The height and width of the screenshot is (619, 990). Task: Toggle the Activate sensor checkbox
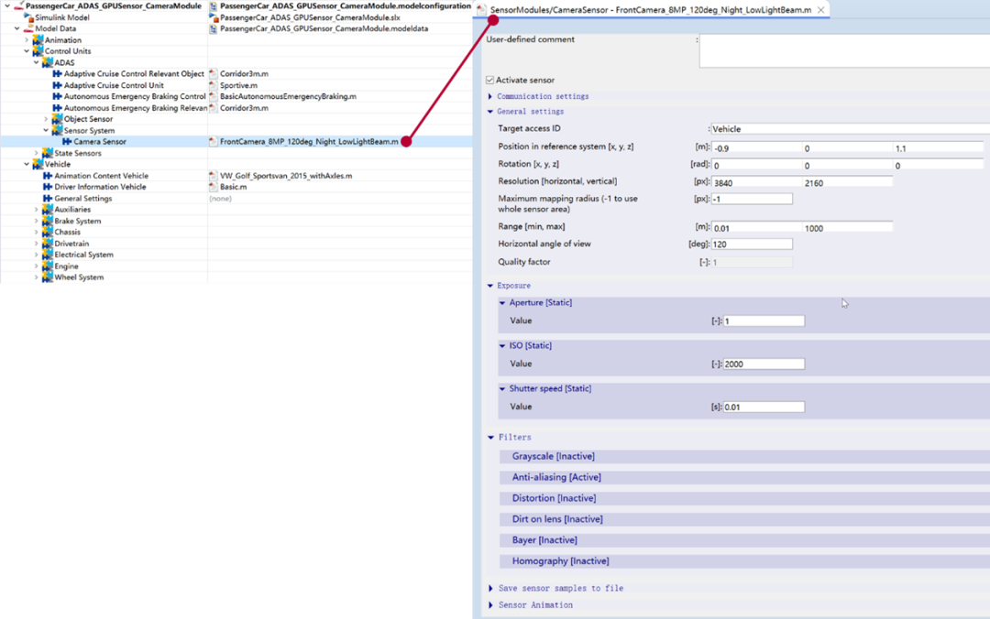click(489, 81)
